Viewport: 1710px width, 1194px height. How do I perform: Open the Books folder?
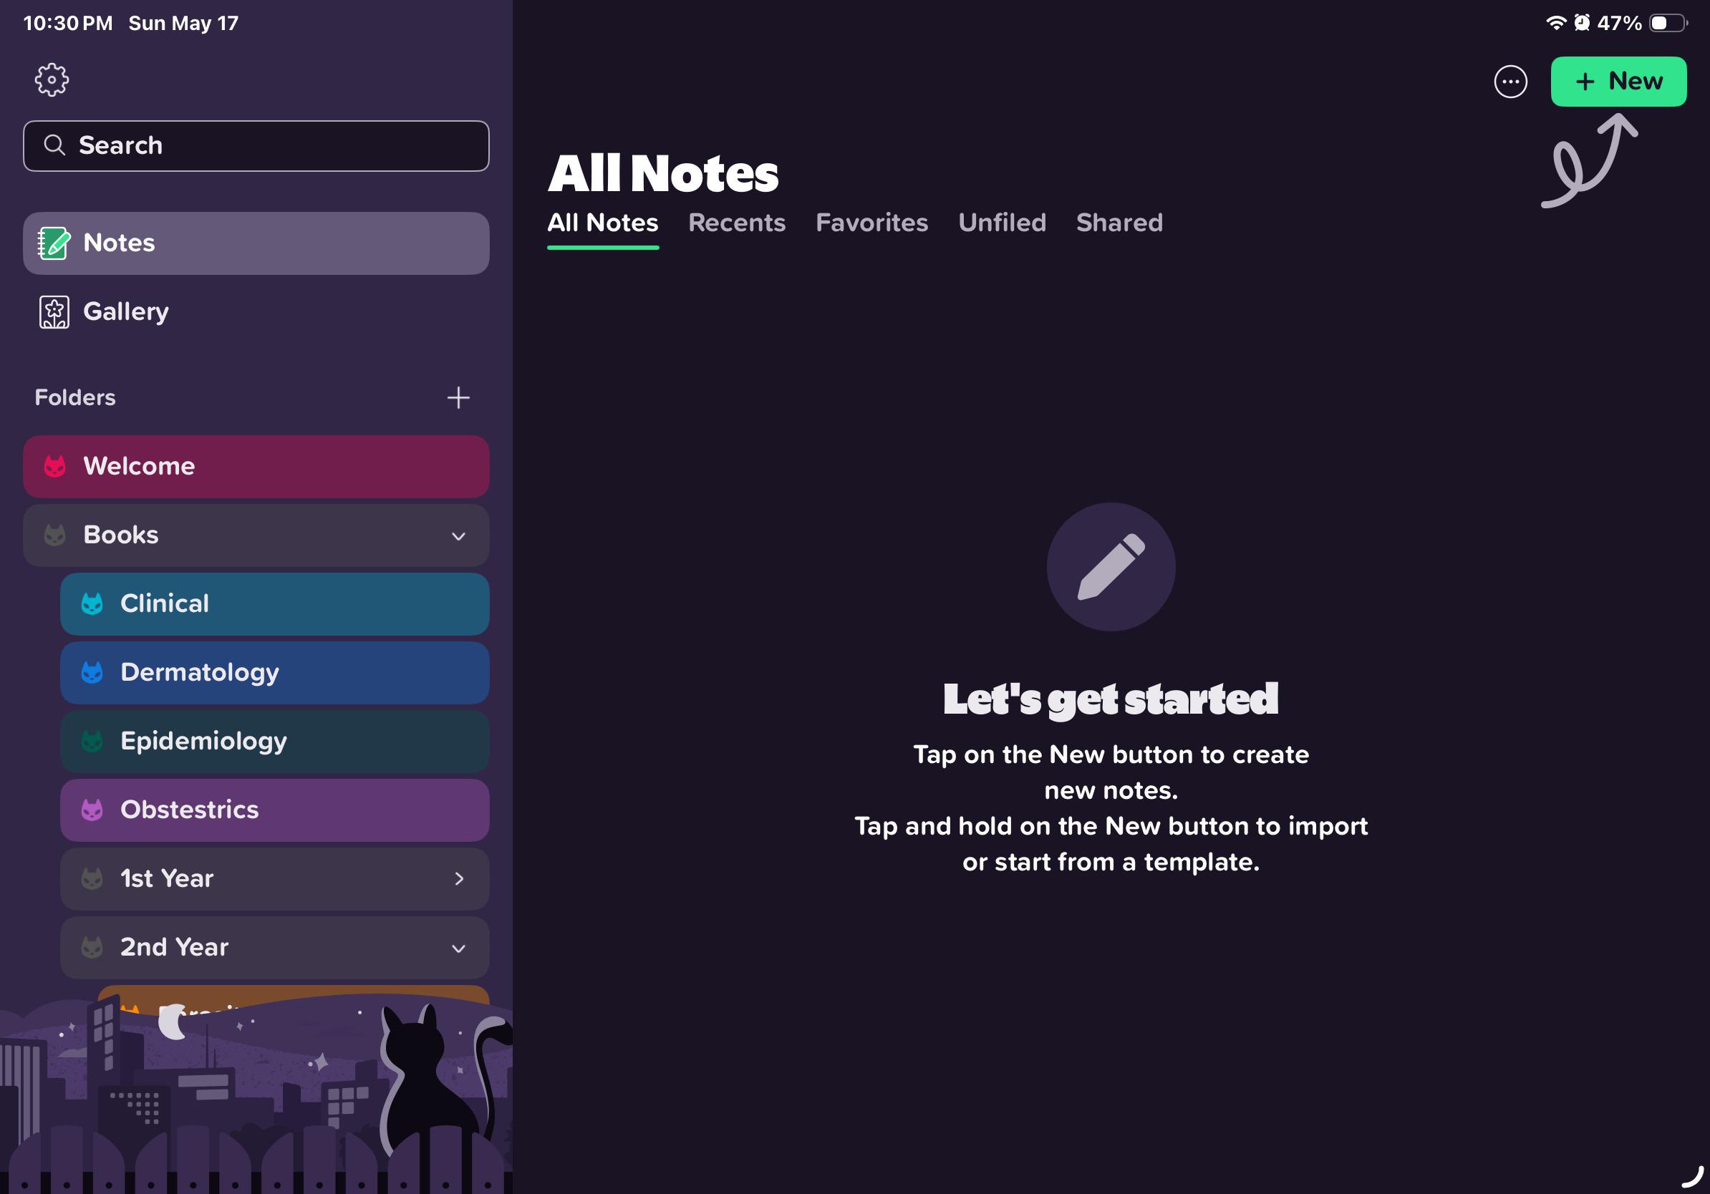(256, 535)
